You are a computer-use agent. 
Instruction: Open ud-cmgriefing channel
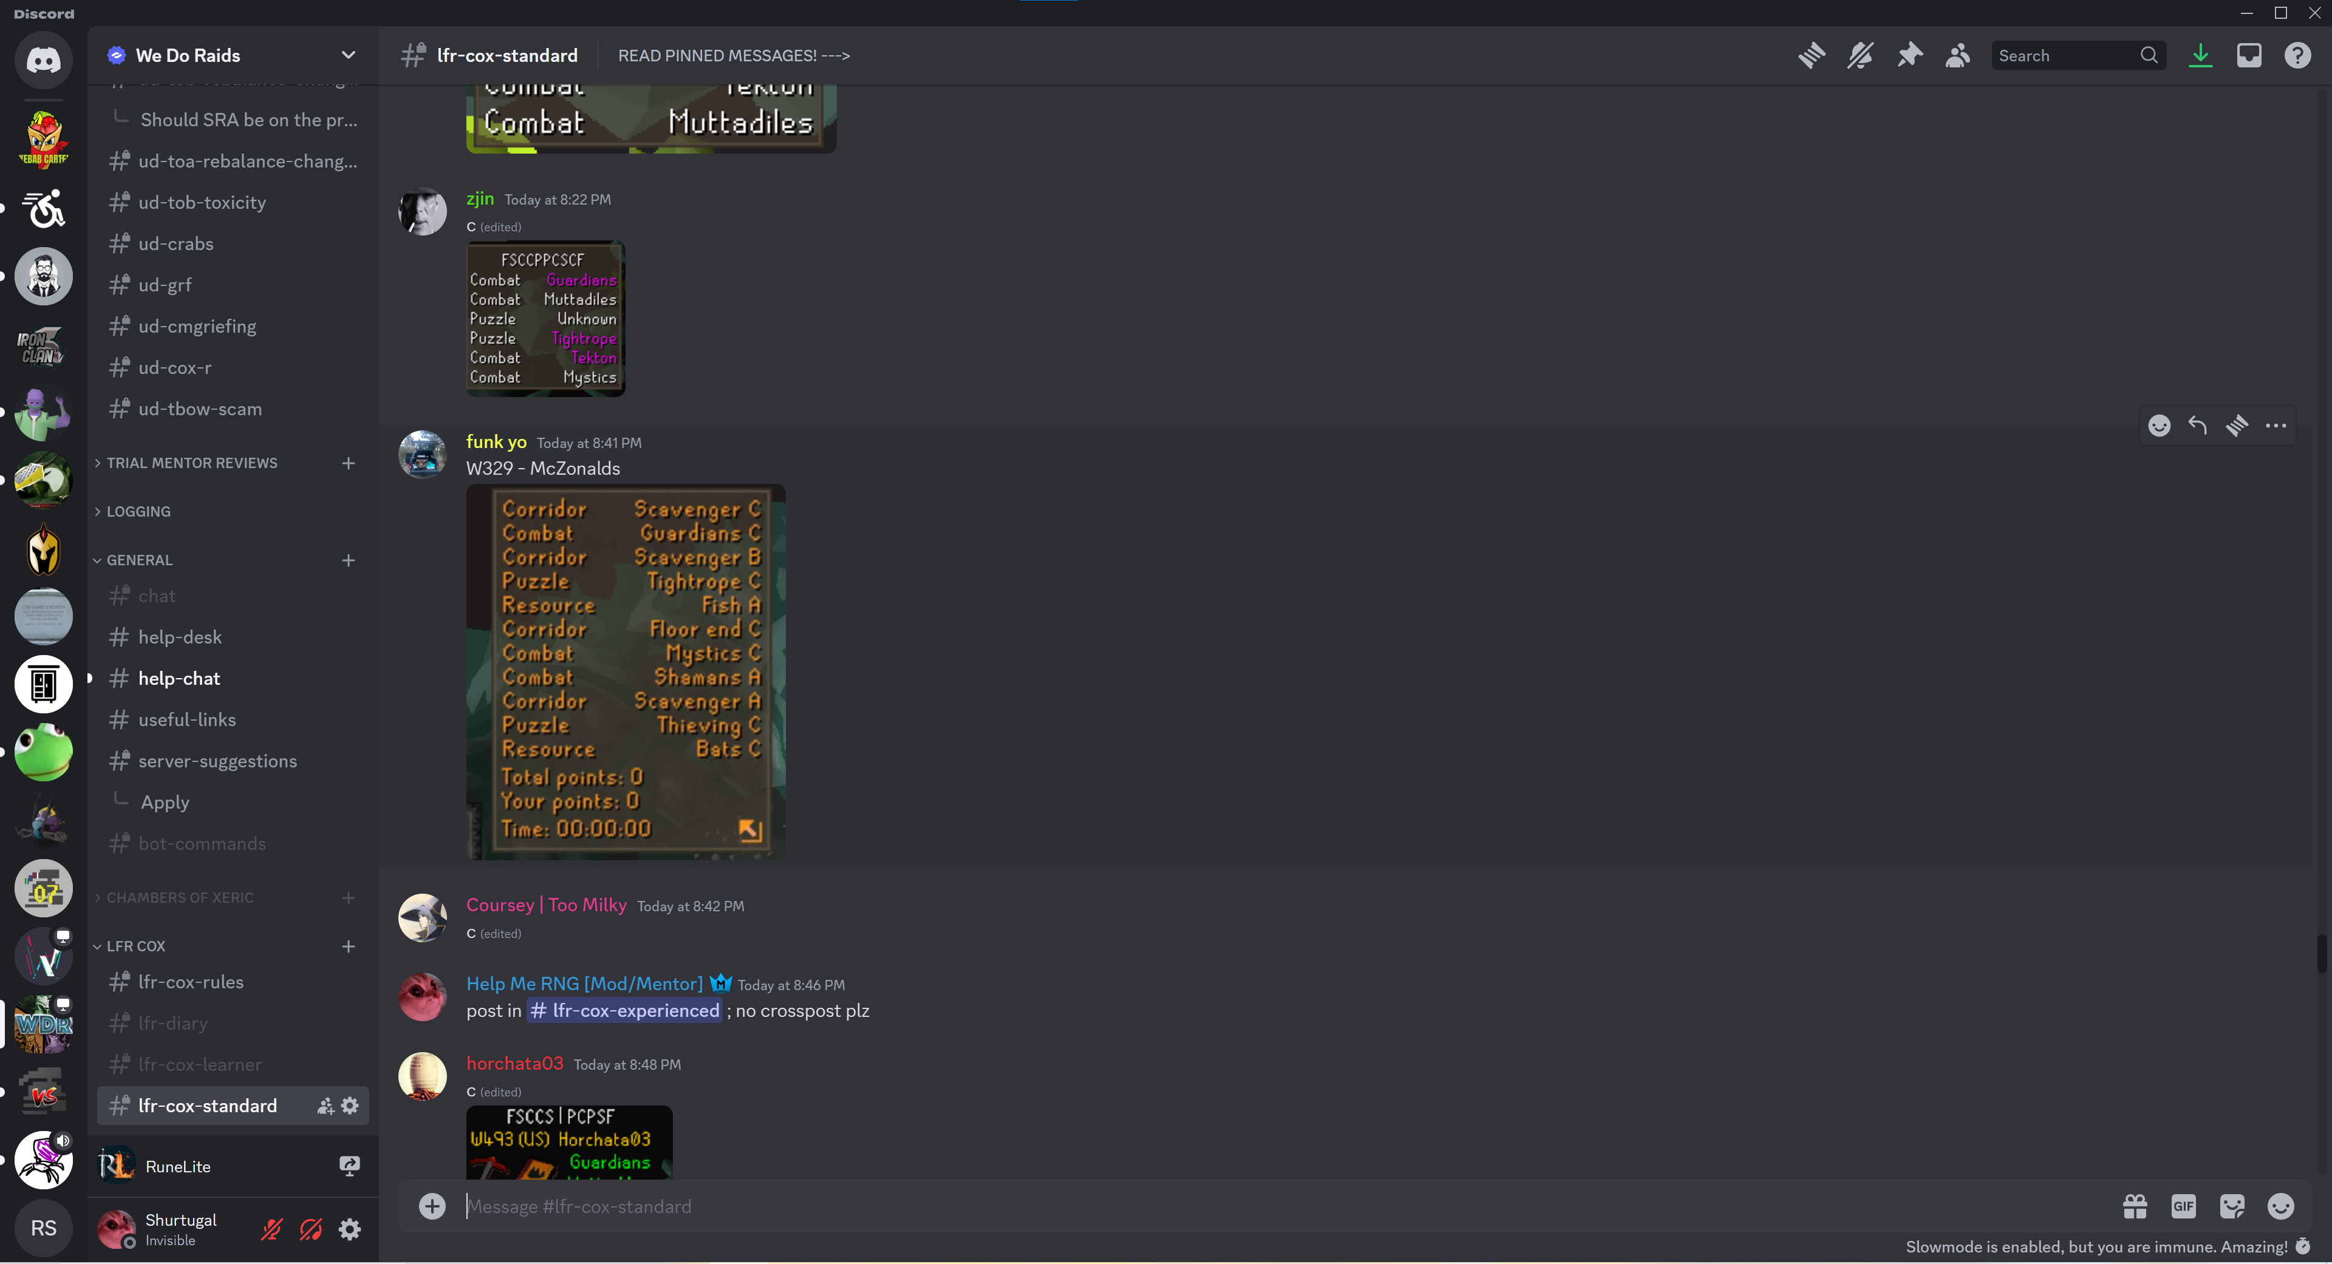(233, 326)
